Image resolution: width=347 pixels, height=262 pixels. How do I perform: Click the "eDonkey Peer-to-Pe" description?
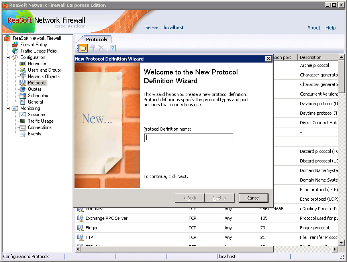[x=319, y=209]
